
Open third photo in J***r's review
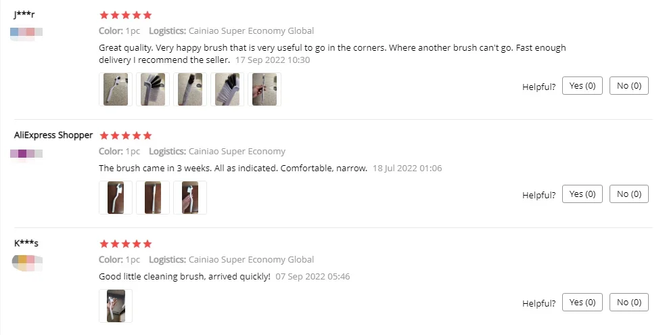(x=190, y=89)
